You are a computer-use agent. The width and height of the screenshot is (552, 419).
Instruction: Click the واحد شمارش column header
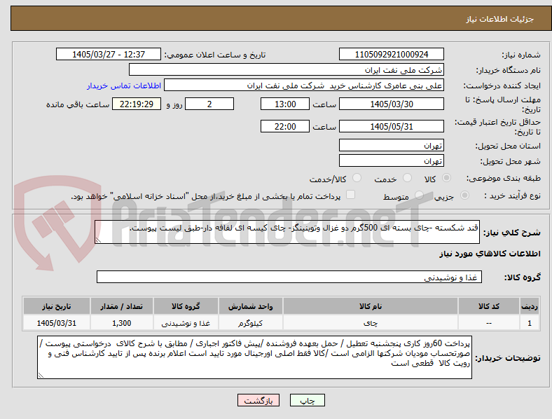250,306
